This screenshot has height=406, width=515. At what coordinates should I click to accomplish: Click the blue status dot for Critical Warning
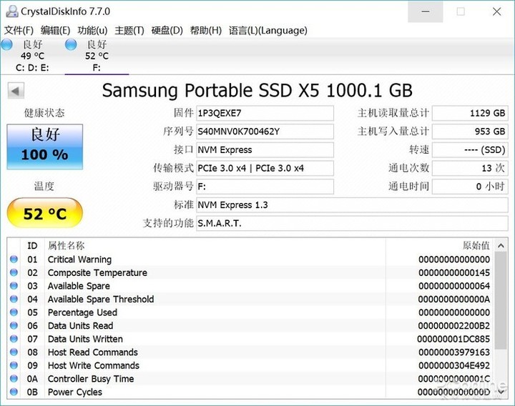click(x=14, y=259)
